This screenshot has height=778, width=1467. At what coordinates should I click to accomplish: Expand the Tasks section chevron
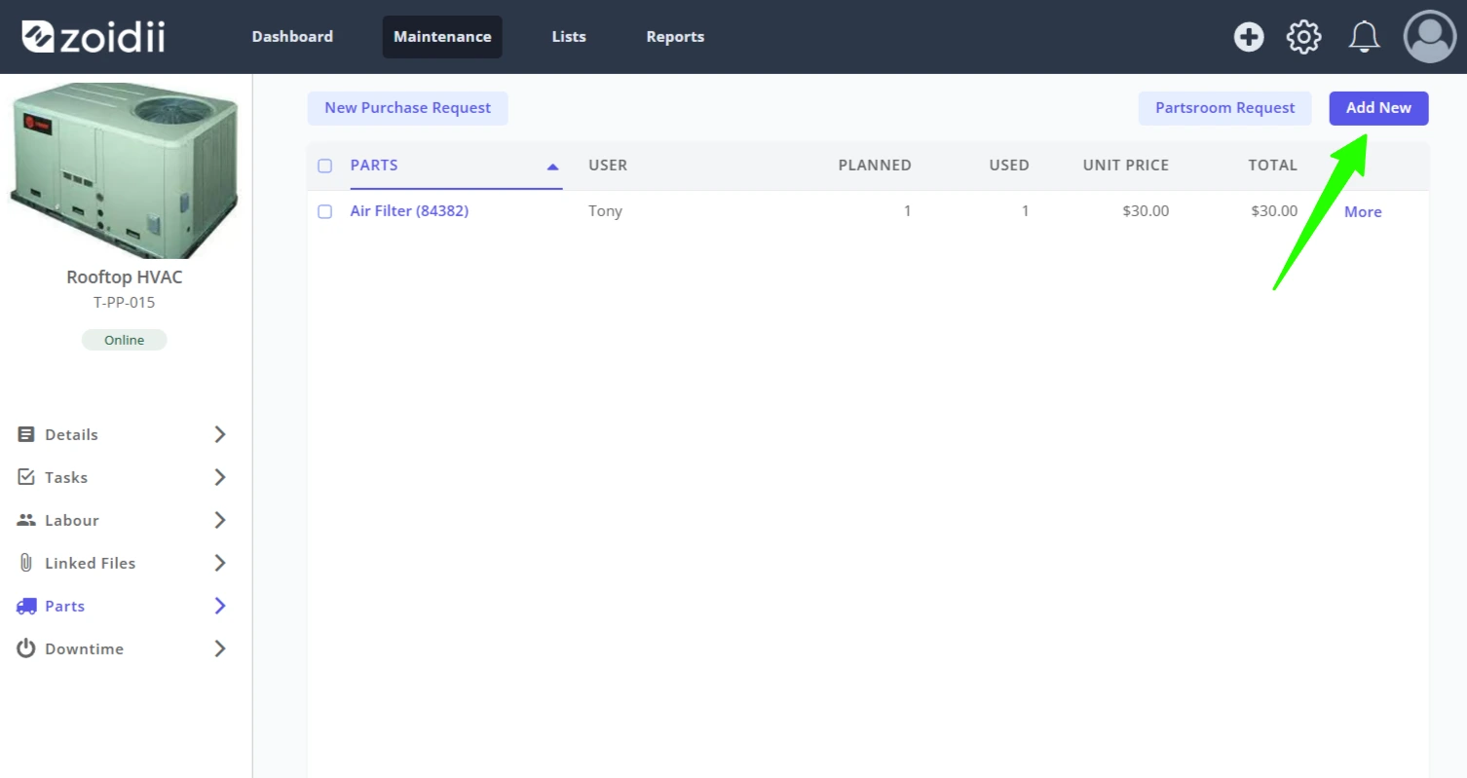[220, 477]
